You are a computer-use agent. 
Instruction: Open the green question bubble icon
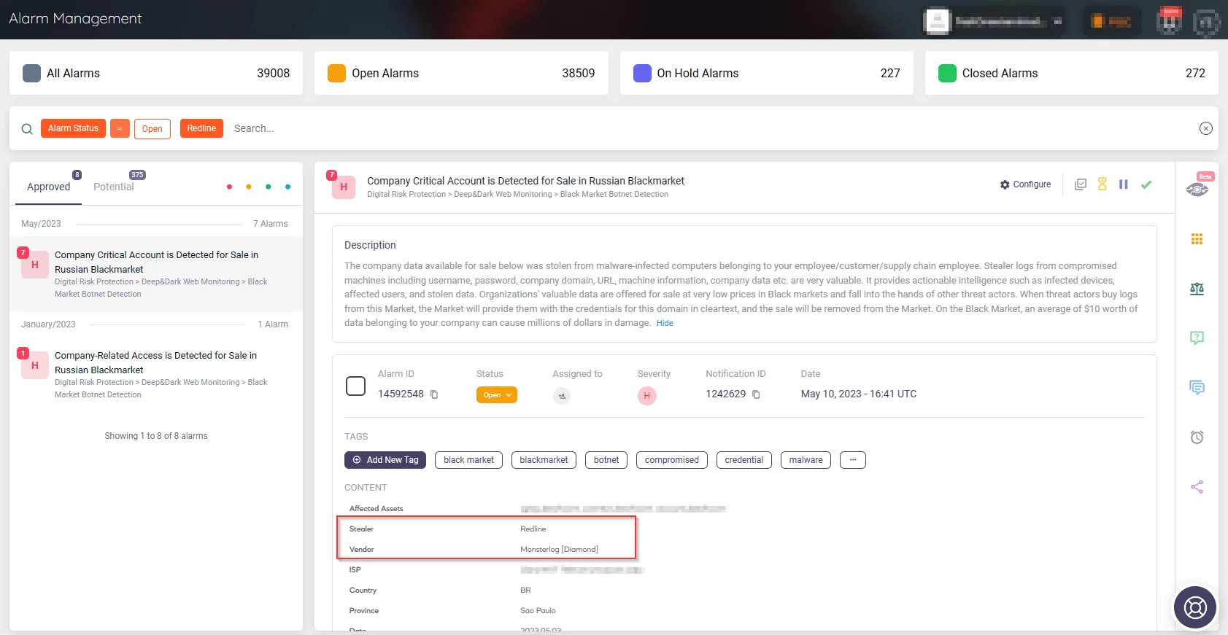1197,338
